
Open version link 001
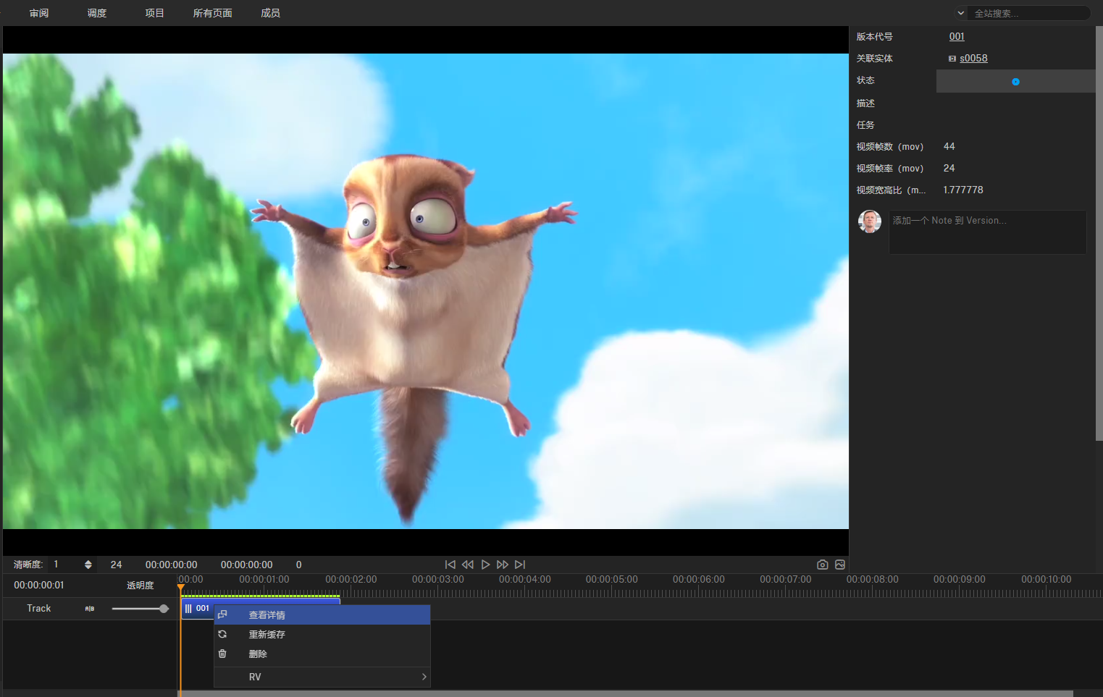point(957,37)
